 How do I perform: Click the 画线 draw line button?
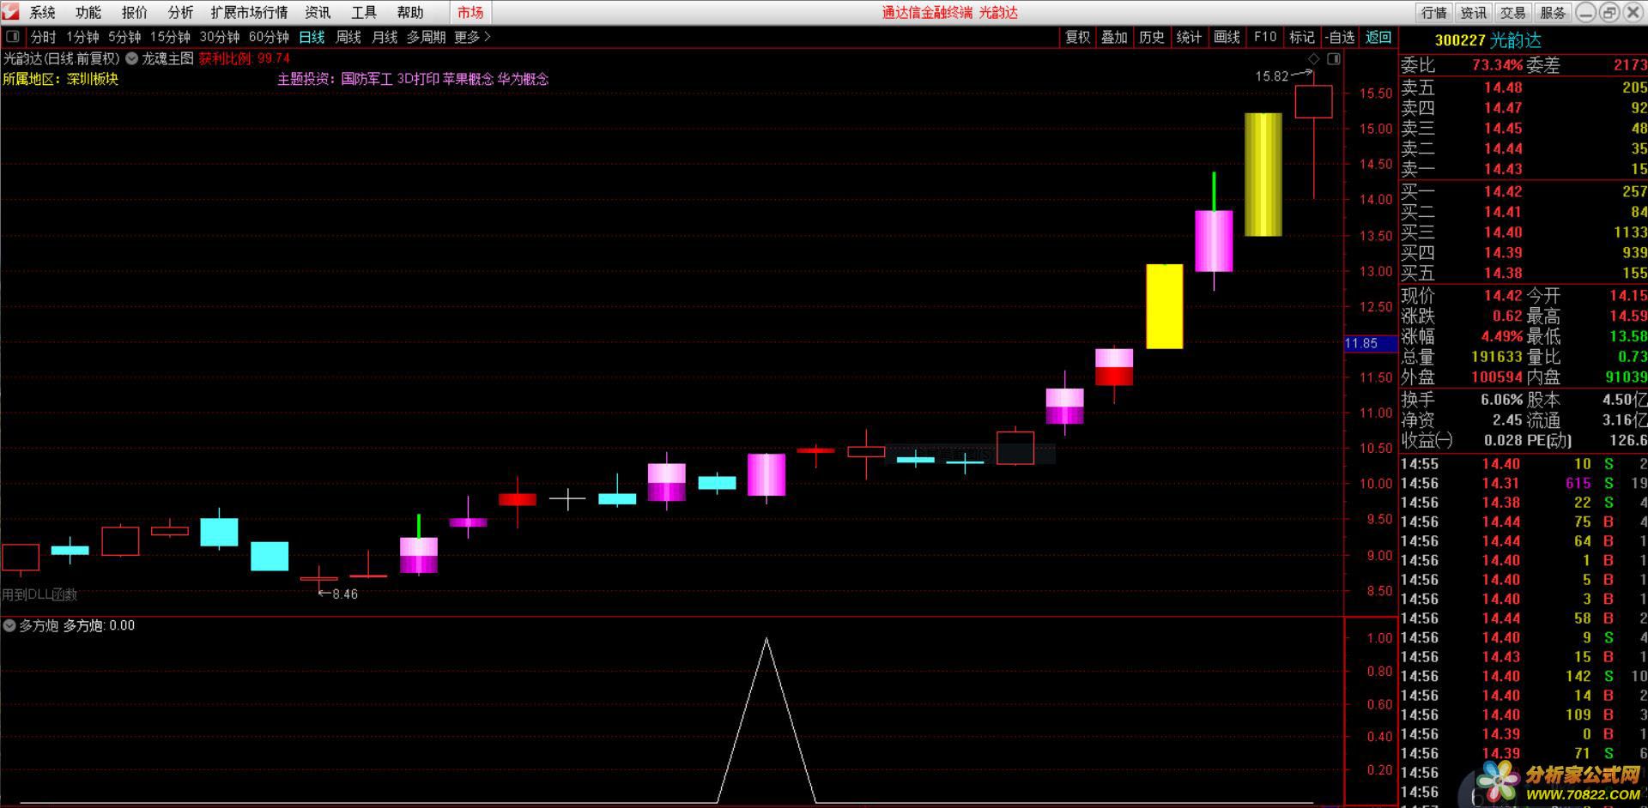click(x=1227, y=37)
